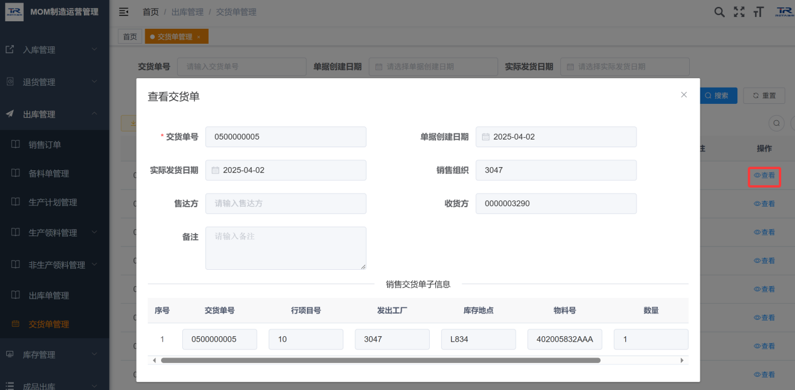Click the book icon beside 出库单管理
Screen dimensions: 795x390
tap(16, 295)
